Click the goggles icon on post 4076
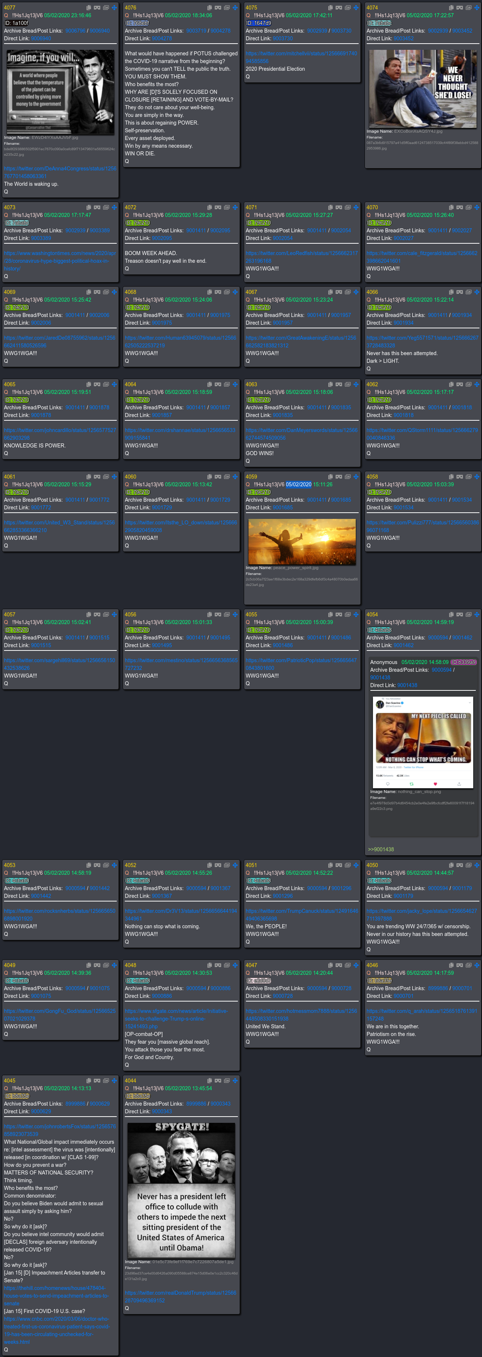Viewport: 482px width, 1357px height. (x=218, y=8)
